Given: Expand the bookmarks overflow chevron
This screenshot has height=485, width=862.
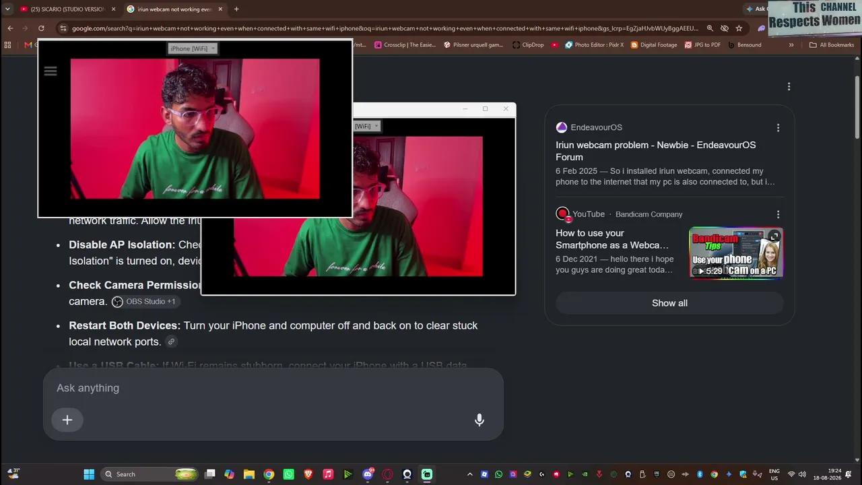Looking at the screenshot, I should tap(791, 45).
